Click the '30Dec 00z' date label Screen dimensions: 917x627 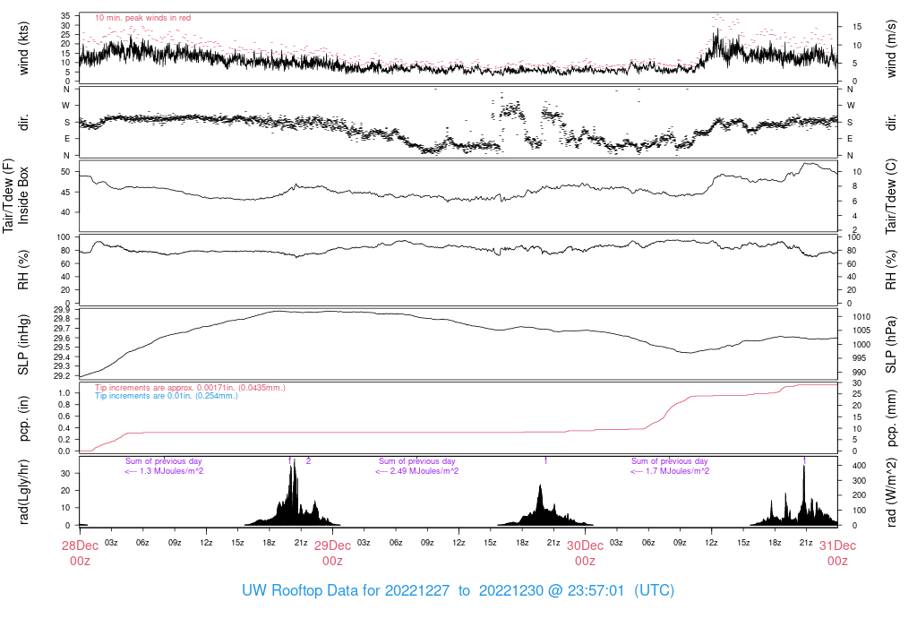[x=585, y=554]
